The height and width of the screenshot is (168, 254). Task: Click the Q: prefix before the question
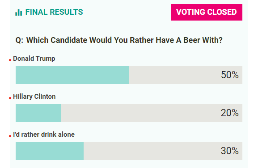19,40
